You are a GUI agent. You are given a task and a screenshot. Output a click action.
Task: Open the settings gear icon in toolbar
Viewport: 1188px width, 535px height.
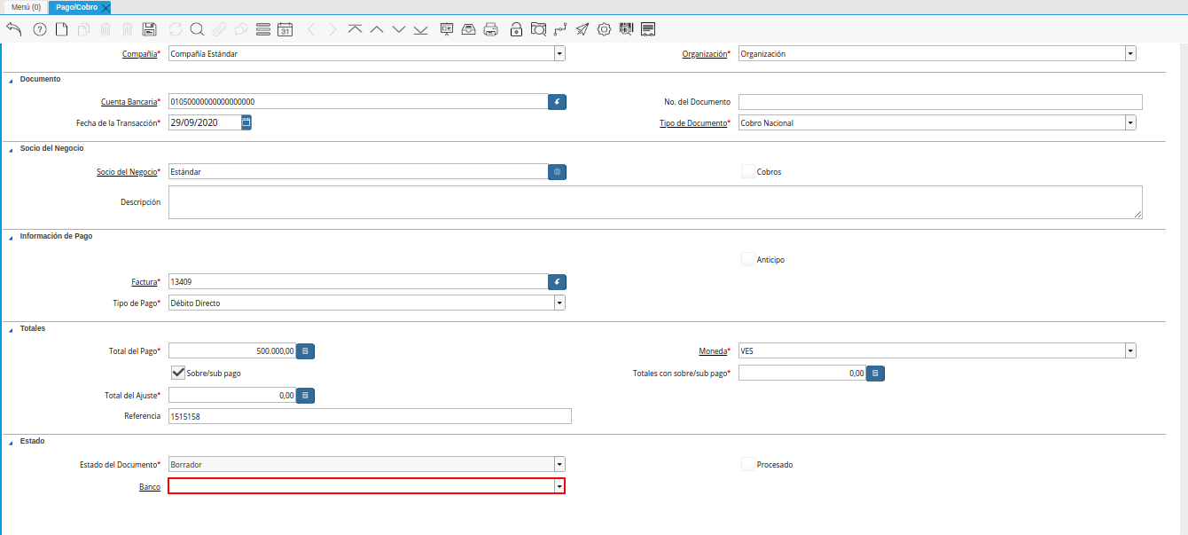point(604,29)
